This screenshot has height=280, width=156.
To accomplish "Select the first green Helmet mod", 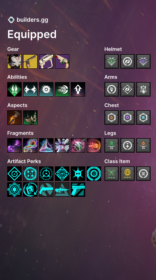I will (112, 61).
